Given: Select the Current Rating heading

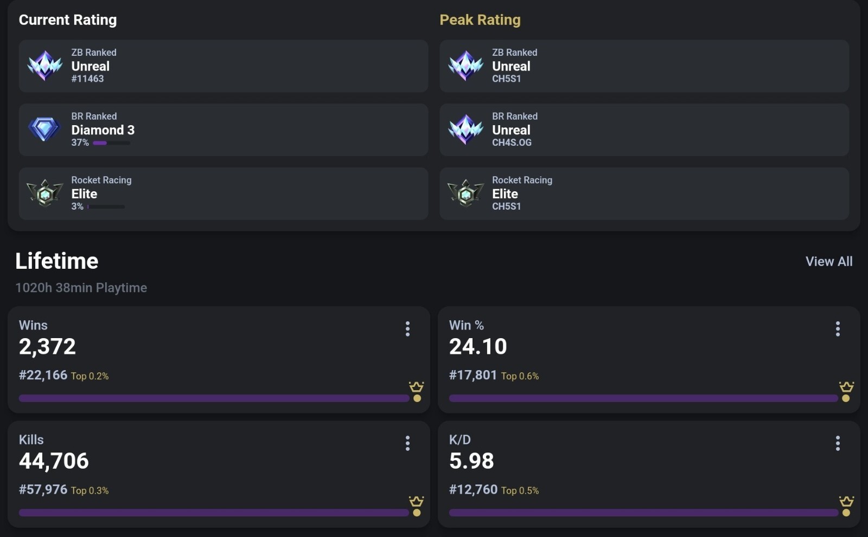Looking at the screenshot, I should pos(68,20).
